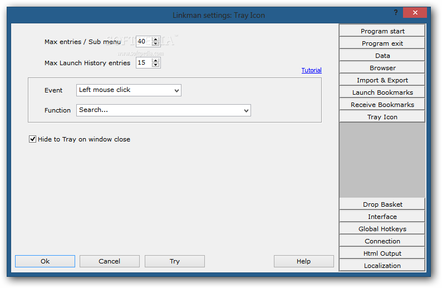Open the Program start settings section
The height and width of the screenshot is (288, 442).
coord(382,31)
